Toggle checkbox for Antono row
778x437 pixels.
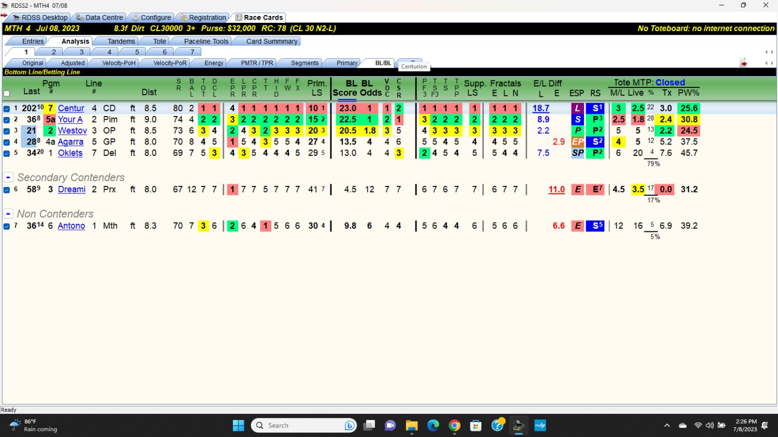click(7, 226)
